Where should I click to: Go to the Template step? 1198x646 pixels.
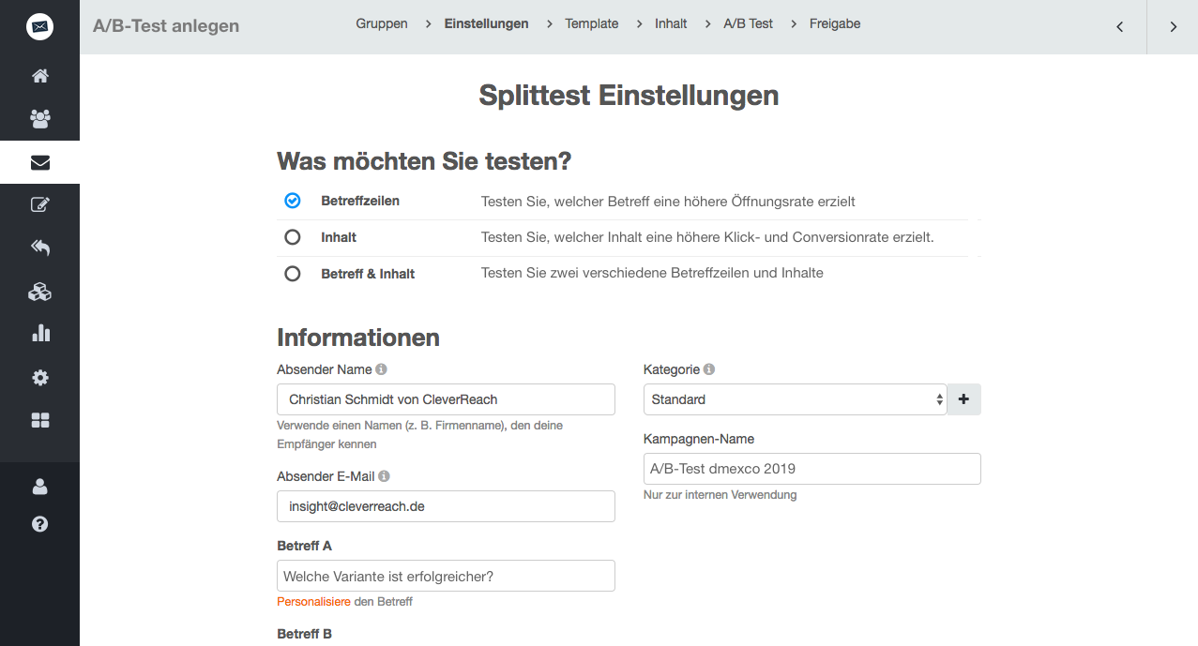(592, 23)
